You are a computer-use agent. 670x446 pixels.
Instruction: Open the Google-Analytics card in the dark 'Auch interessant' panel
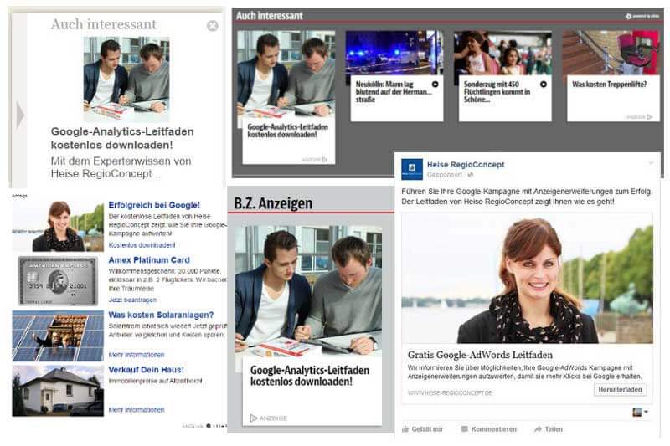point(286,97)
